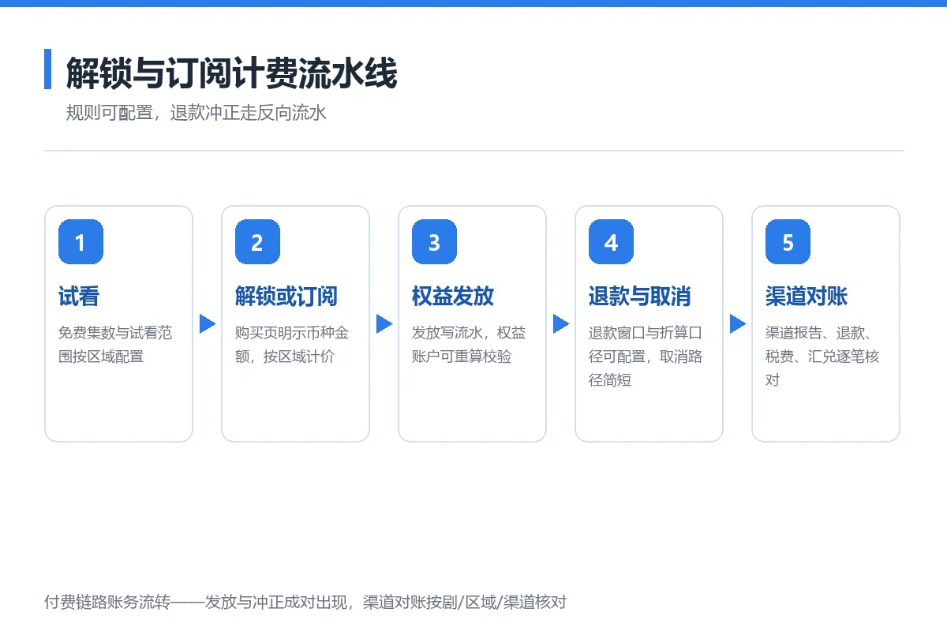947x631 pixels.
Task: Select the 退款与取消 card heading
Action: coord(640,297)
